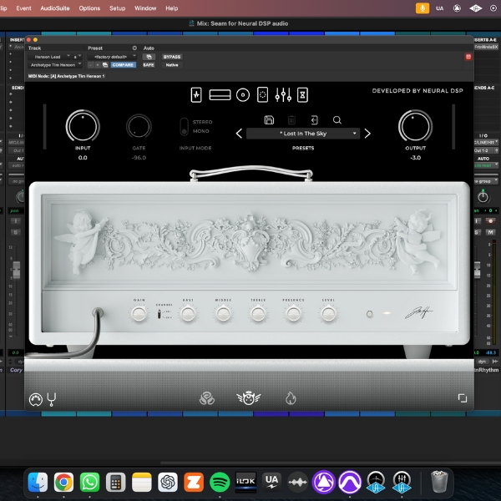The height and width of the screenshot is (501, 501).
Task: Toggle the COMPARE button
Action: click(x=123, y=65)
